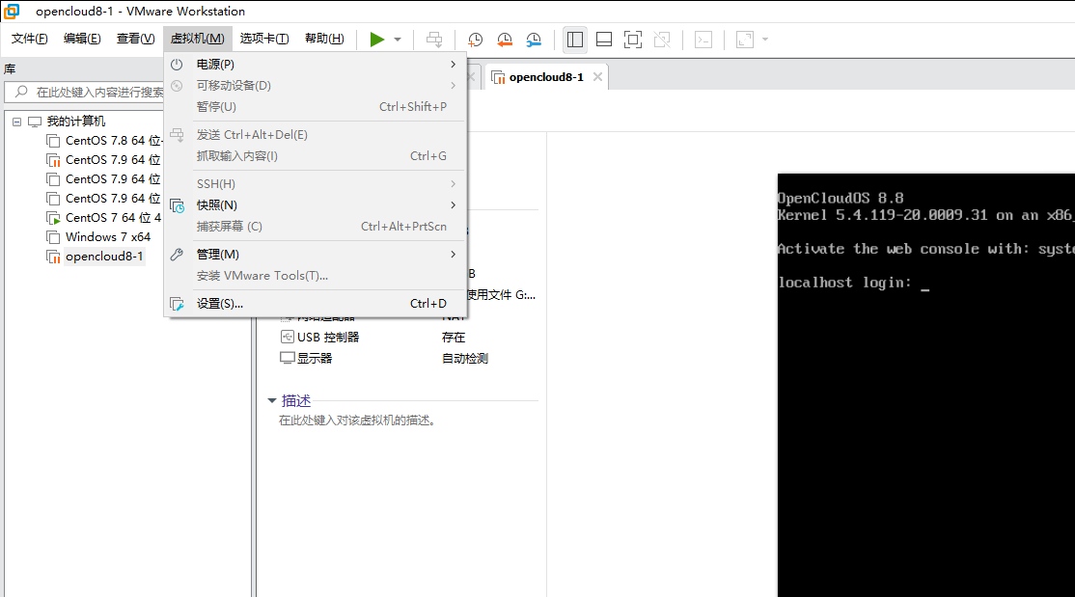Toggle the thumbnail bar view icon
Viewport: 1075px width, 597px height.
604,40
